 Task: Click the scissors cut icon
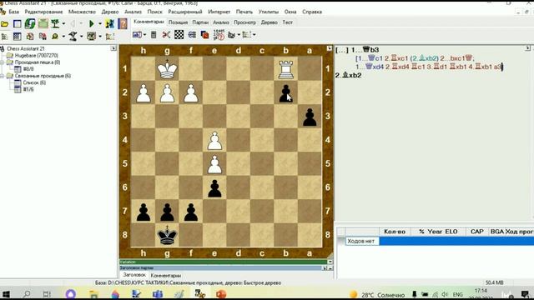coord(166,35)
